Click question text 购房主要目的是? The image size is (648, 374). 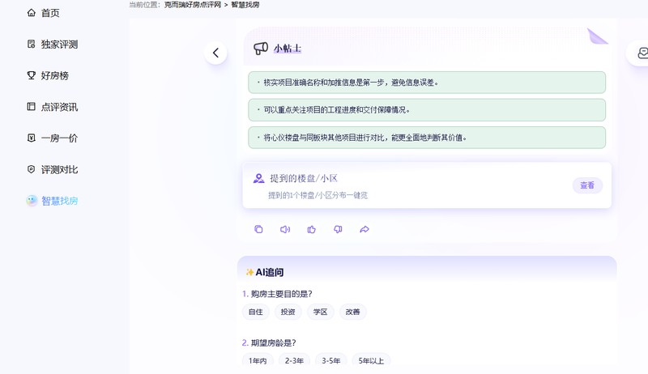coord(281,294)
